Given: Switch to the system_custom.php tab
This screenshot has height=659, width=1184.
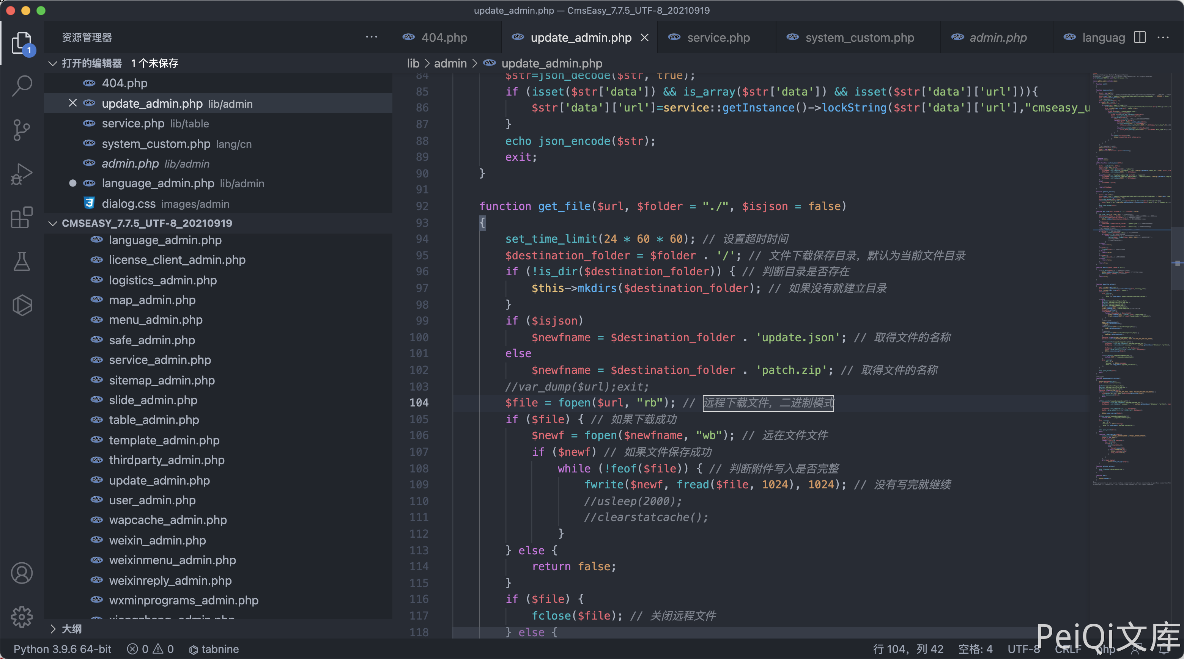Looking at the screenshot, I should [x=859, y=38].
